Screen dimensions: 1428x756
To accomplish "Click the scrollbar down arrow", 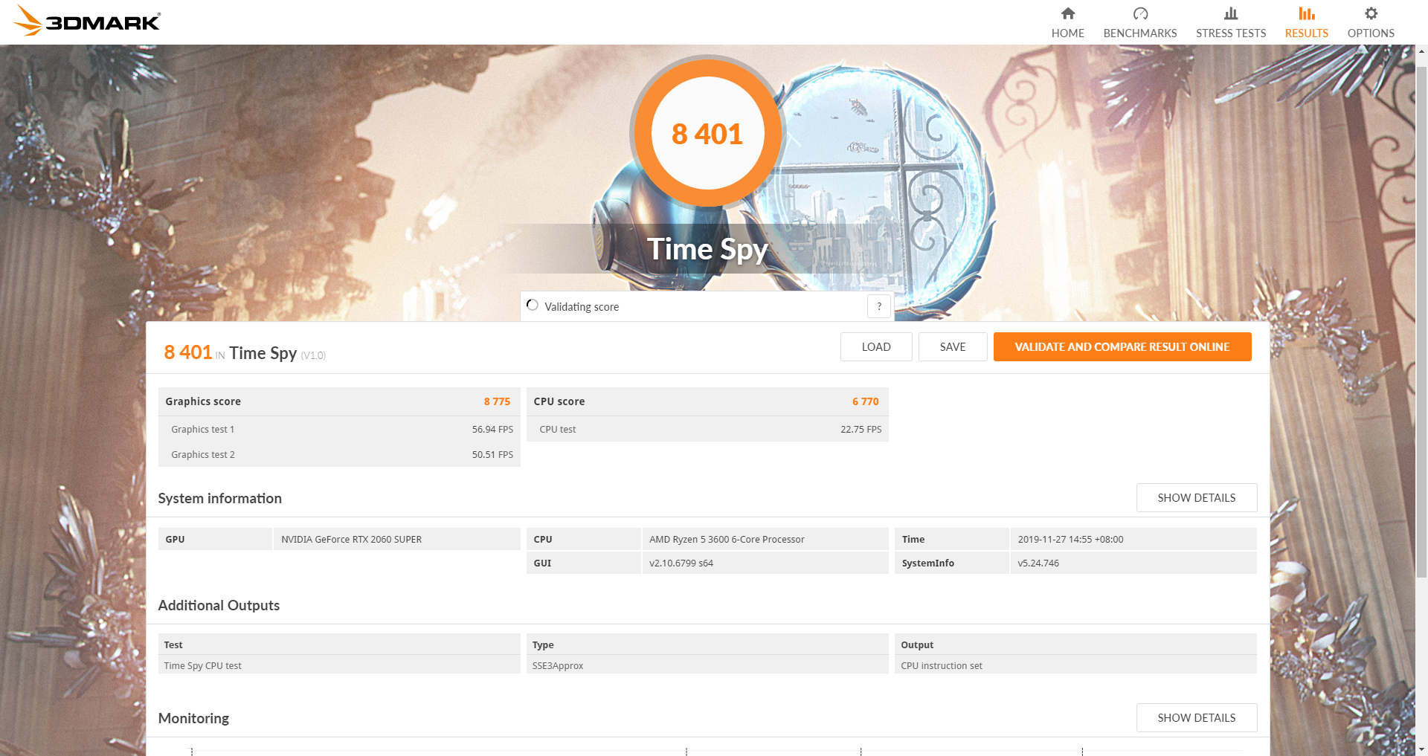I will coord(1421,749).
